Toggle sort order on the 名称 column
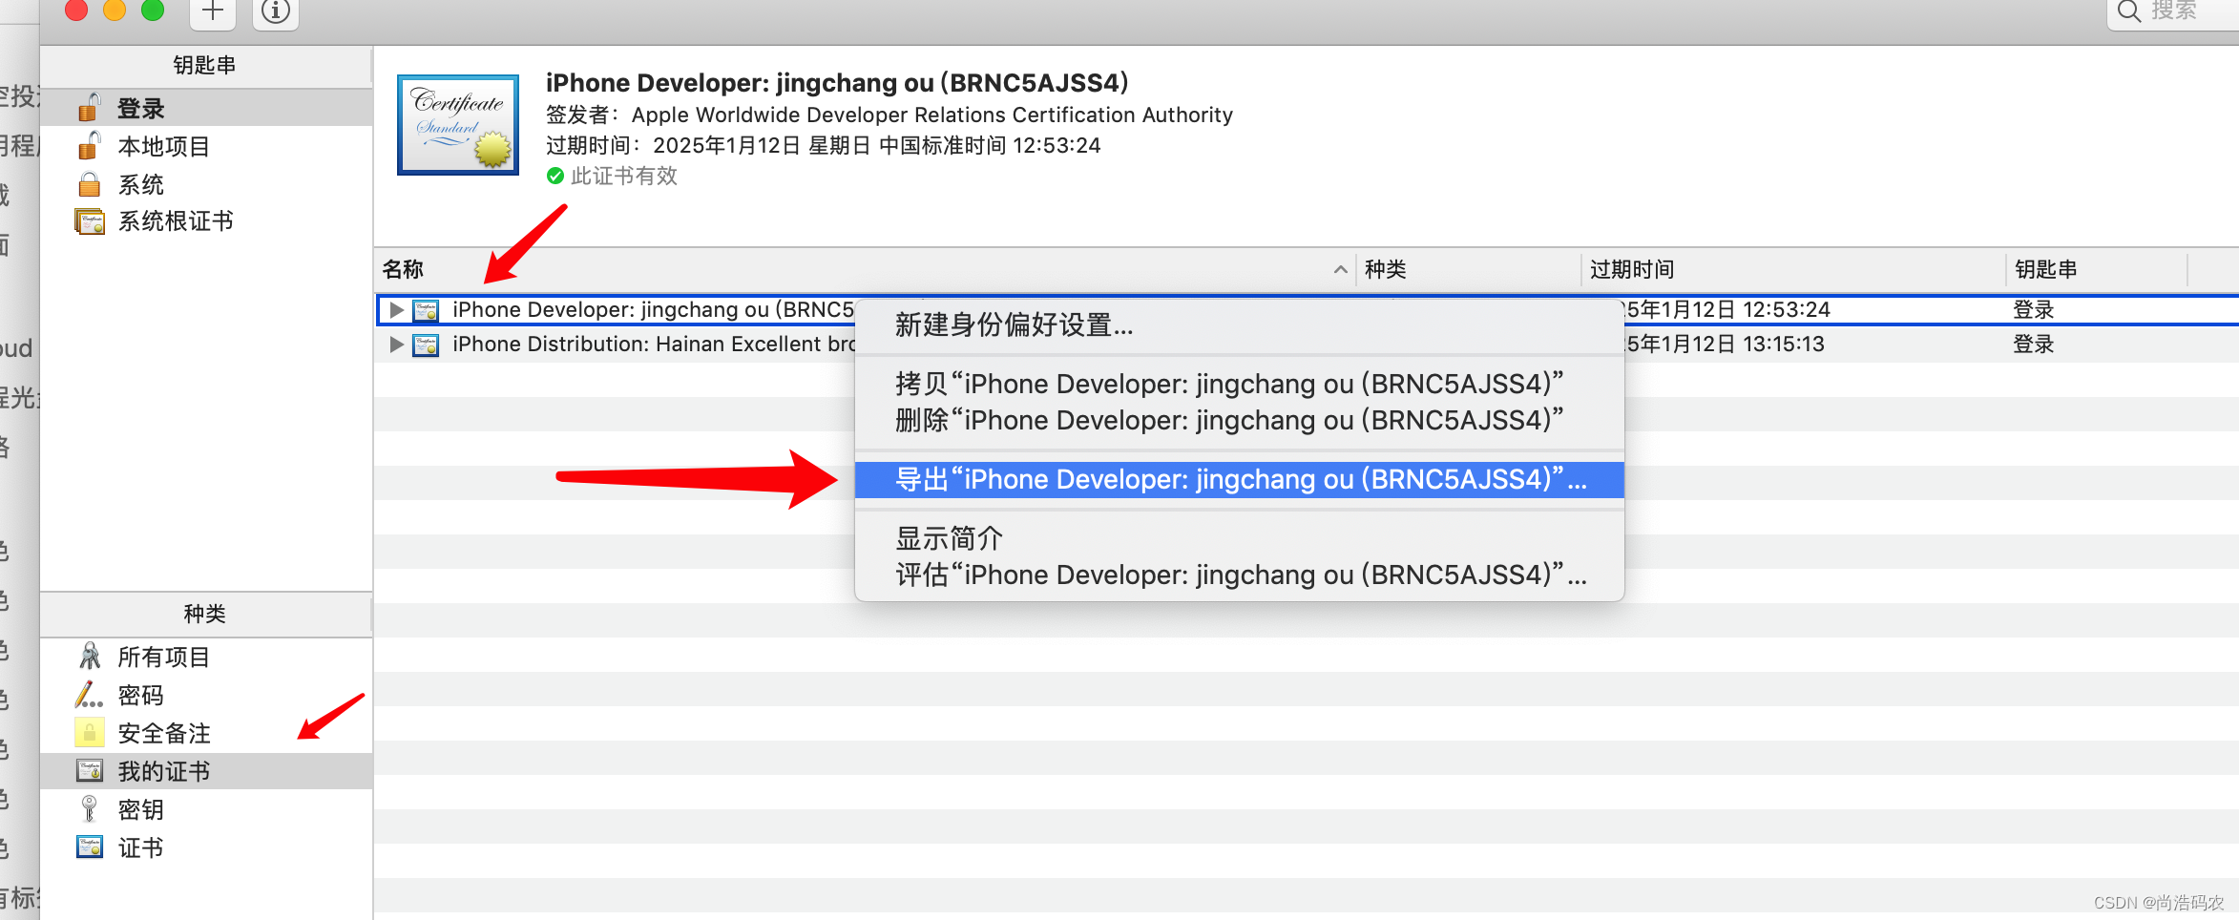 pyautogui.click(x=405, y=269)
